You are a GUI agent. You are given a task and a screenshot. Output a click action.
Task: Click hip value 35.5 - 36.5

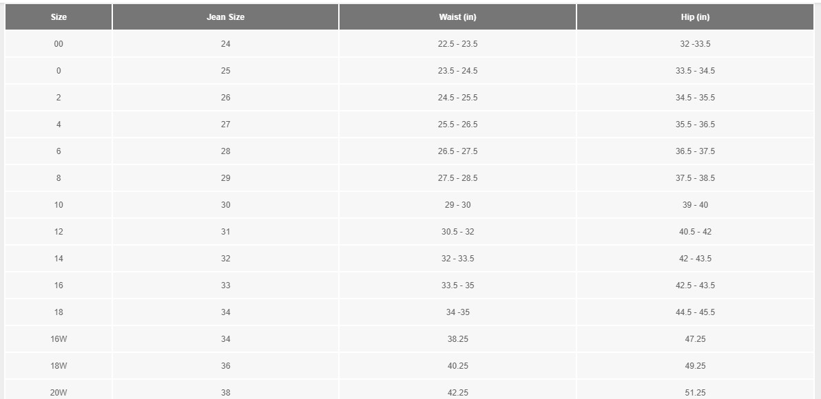pyautogui.click(x=695, y=125)
